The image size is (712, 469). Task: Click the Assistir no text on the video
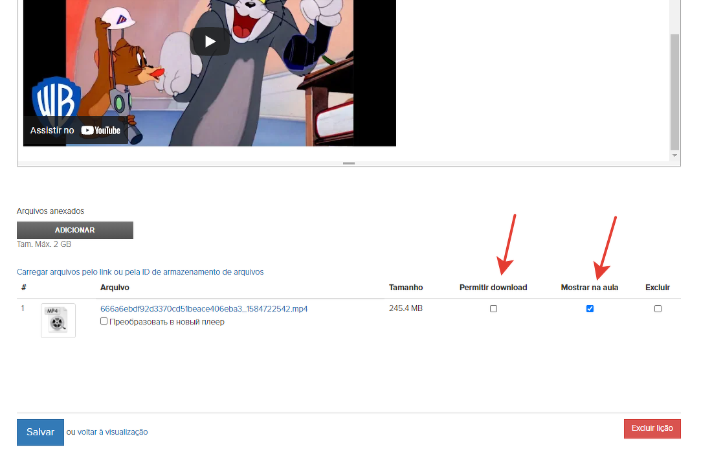52,130
